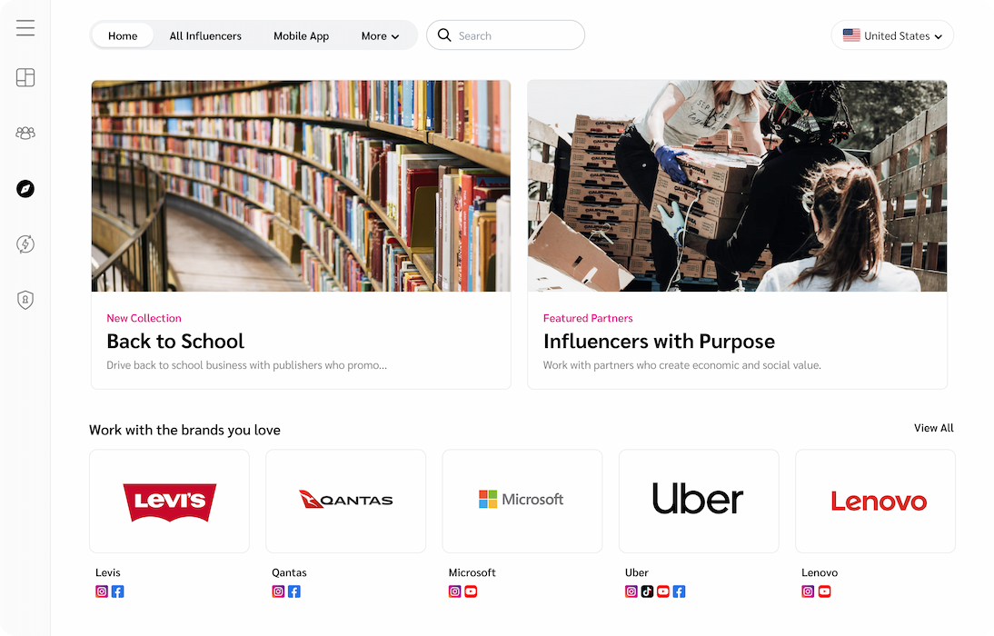Open the Back to School collection title

(175, 342)
